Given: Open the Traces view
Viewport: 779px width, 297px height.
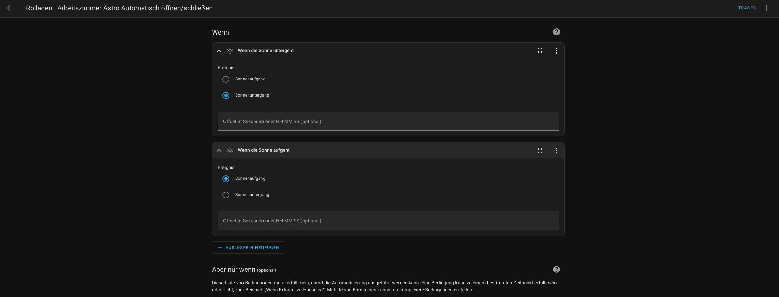Looking at the screenshot, I should click(747, 8).
